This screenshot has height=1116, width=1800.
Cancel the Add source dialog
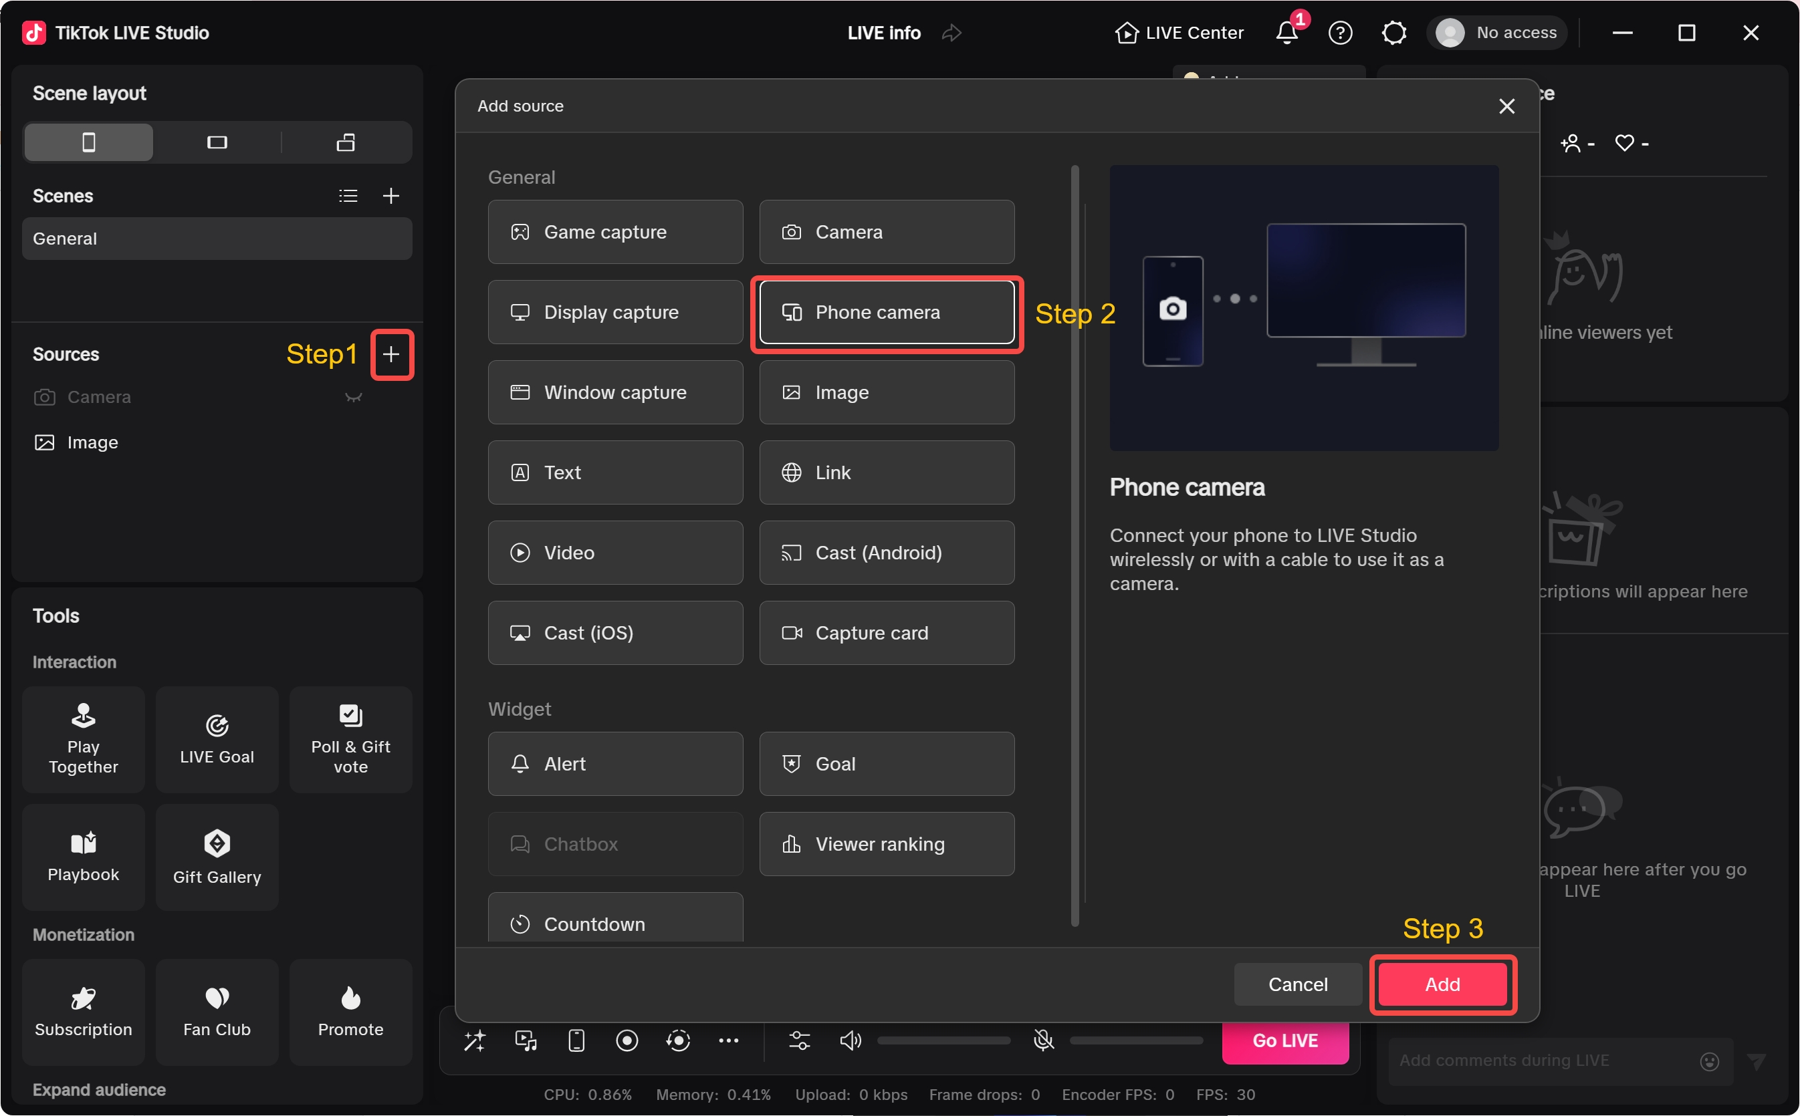pyautogui.click(x=1297, y=984)
